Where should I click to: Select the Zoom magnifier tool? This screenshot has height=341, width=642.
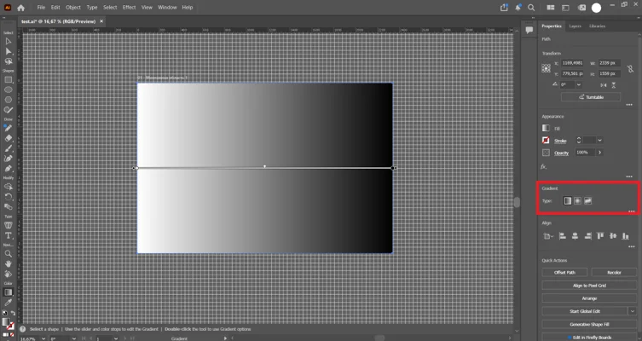pos(9,254)
